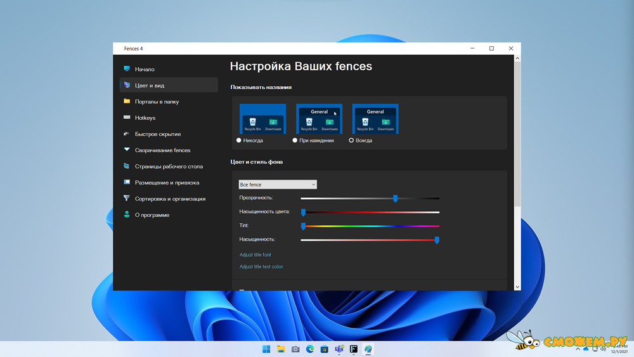This screenshot has width=634, height=357.
Task: Select the Всегда radio button
Action: (x=351, y=140)
